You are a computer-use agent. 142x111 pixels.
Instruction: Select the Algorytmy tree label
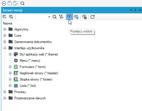21,29
